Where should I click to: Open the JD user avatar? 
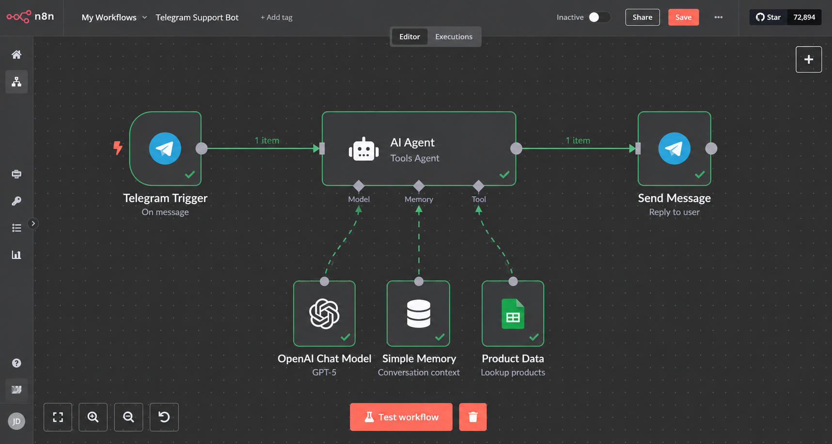[x=16, y=421]
